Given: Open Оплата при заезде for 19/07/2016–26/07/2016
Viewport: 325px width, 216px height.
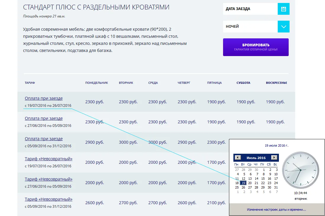Looking at the screenshot, I should click(44, 98).
